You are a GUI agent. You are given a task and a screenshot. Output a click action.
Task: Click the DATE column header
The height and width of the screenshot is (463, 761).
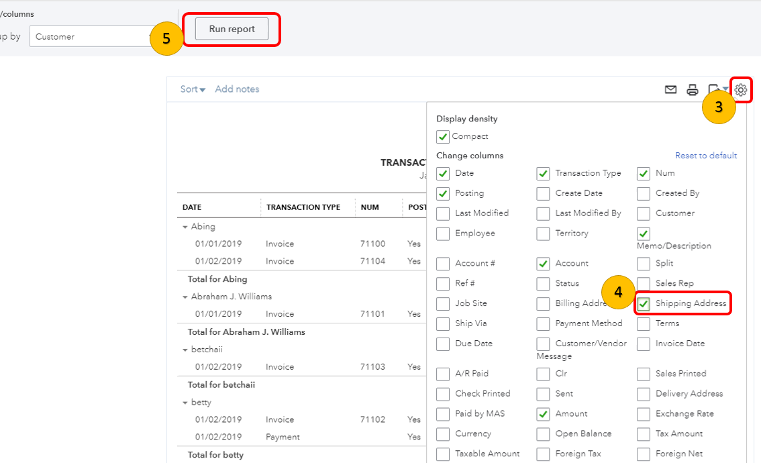(192, 207)
